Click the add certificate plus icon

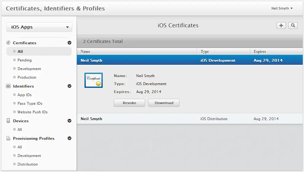coord(281,25)
